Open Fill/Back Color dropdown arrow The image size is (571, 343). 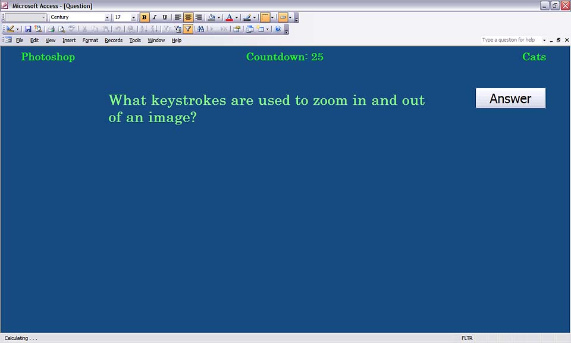[x=218, y=17]
